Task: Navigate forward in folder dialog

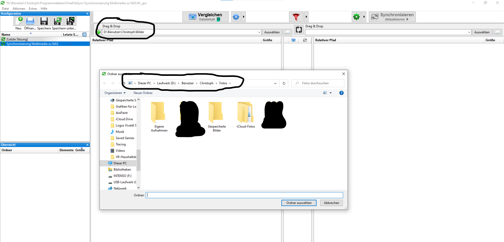Action: (x=112, y=83)
